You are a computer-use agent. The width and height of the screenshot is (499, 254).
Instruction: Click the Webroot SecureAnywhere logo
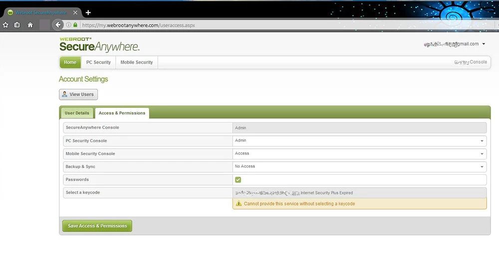pyautogui.click(x=99, y=44)
